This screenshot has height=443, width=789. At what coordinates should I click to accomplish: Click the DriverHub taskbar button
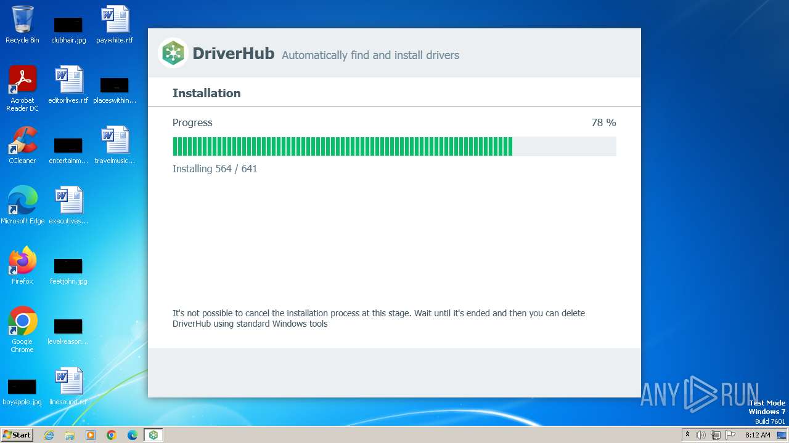click(153, 435)
